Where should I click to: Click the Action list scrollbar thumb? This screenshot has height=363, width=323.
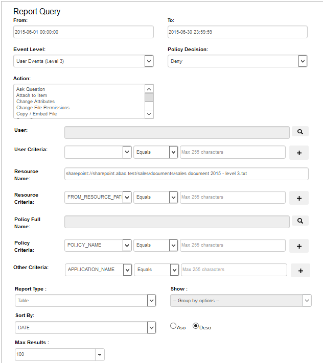[149, 97]
